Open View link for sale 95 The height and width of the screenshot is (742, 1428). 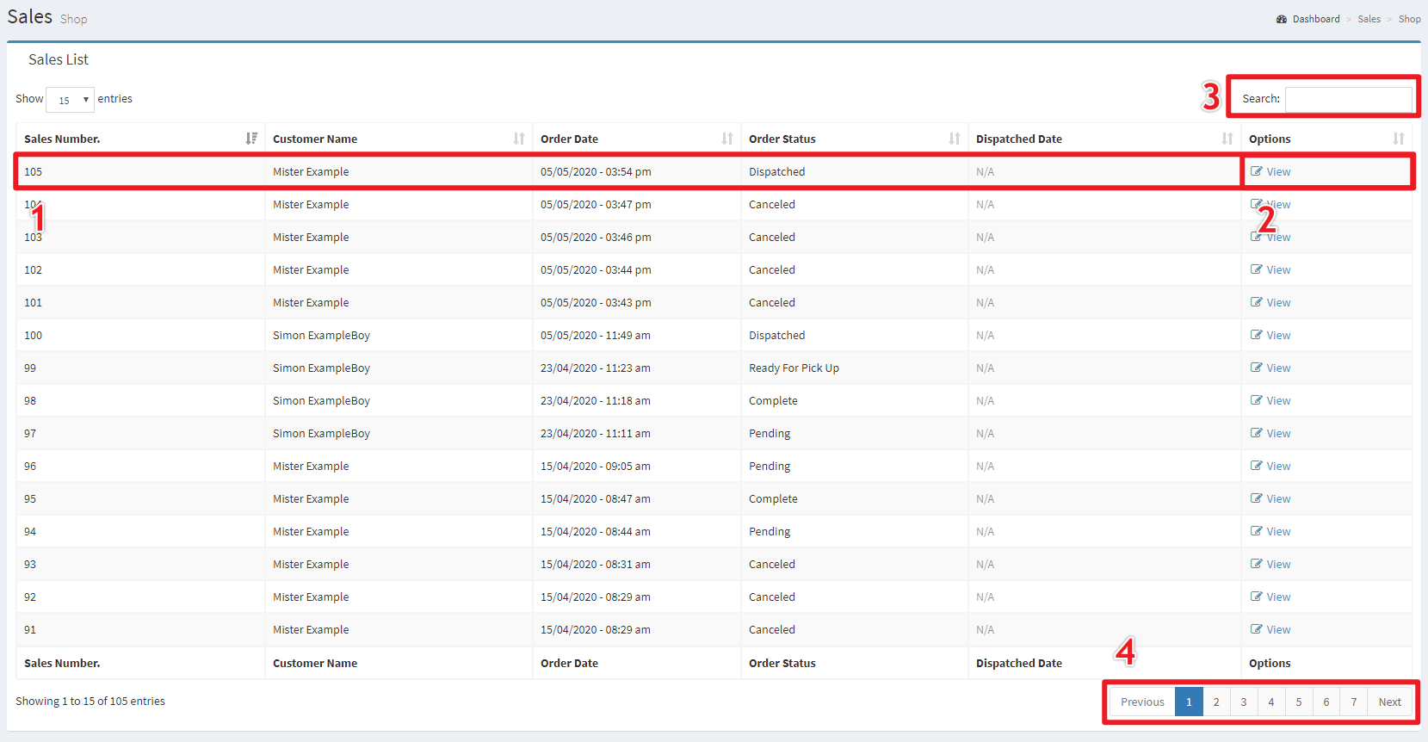coord(1278,499)
